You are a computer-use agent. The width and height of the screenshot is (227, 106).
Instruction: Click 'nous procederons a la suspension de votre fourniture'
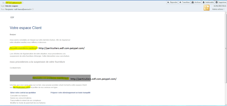click(37, 62)
